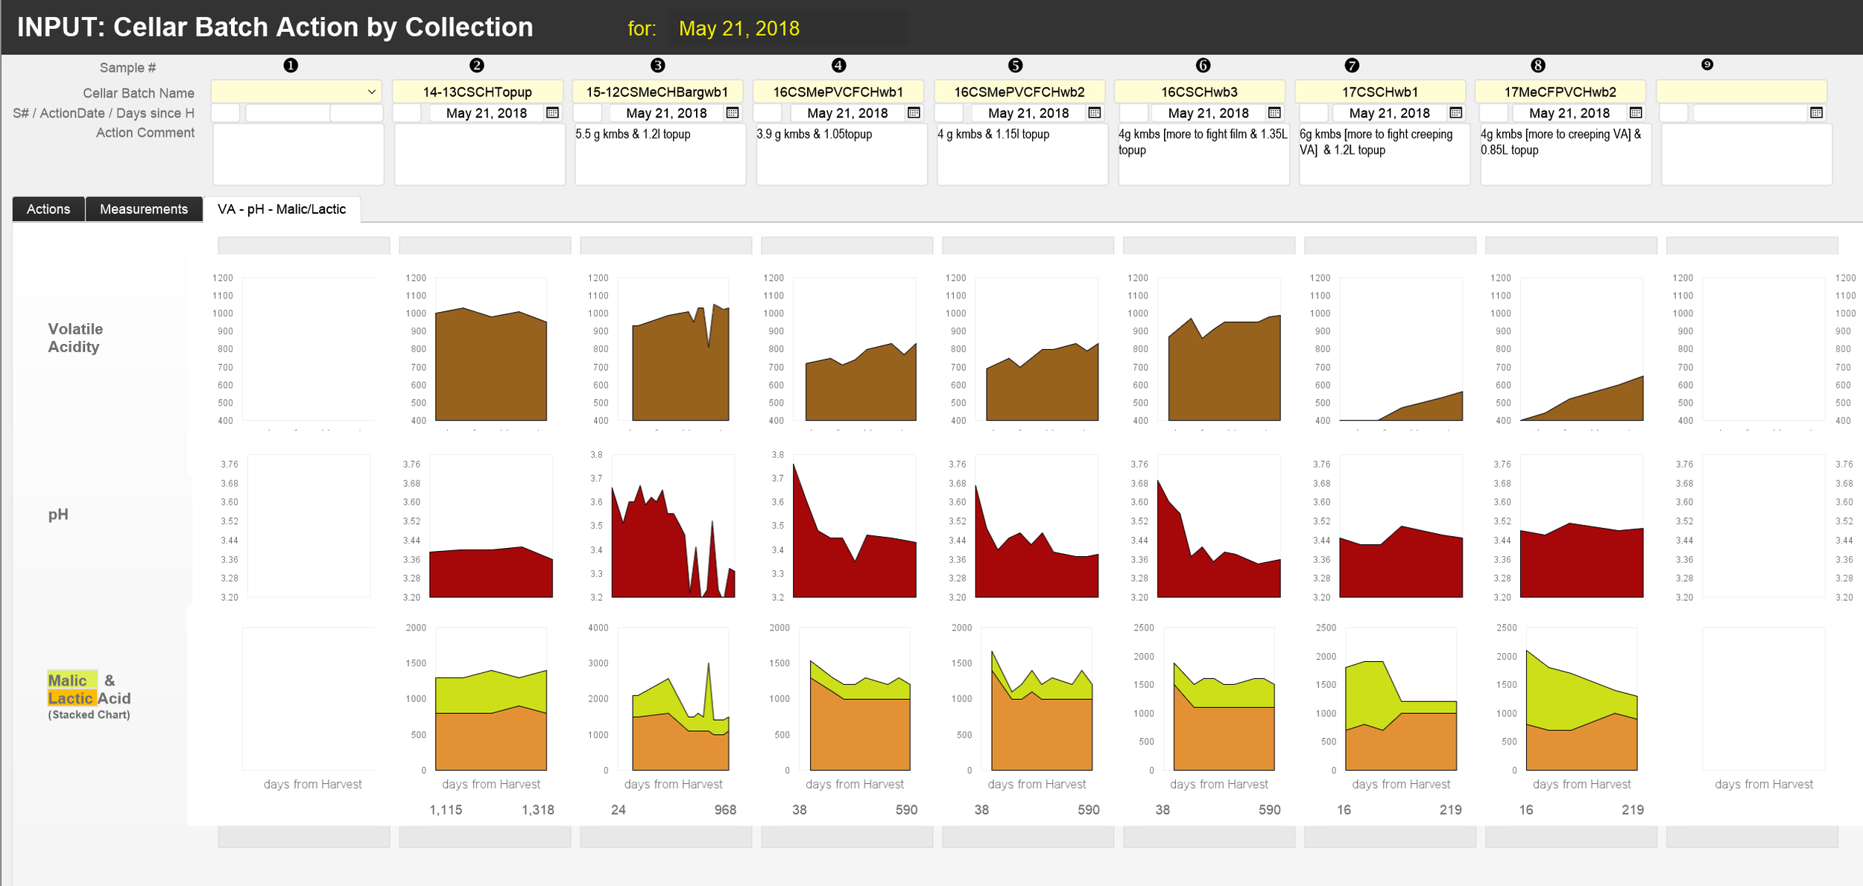The height and width of the screenshot is (886, 1863).
Task: Click the orange Lactic legend label
Action: (x=72, y=698)
